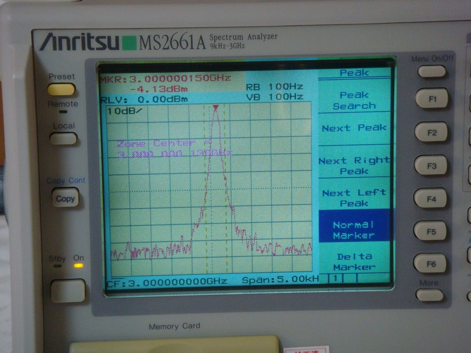Image resolution: width=471 pixels, height=353 pixels.
Task: Click the Remote indicator LED
Action: point(63,112)
